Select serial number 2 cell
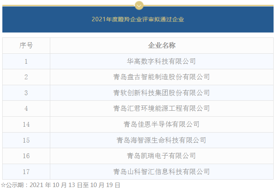This screenshot has width=277, height=190. pyautogui.click(x=26, y=77)
